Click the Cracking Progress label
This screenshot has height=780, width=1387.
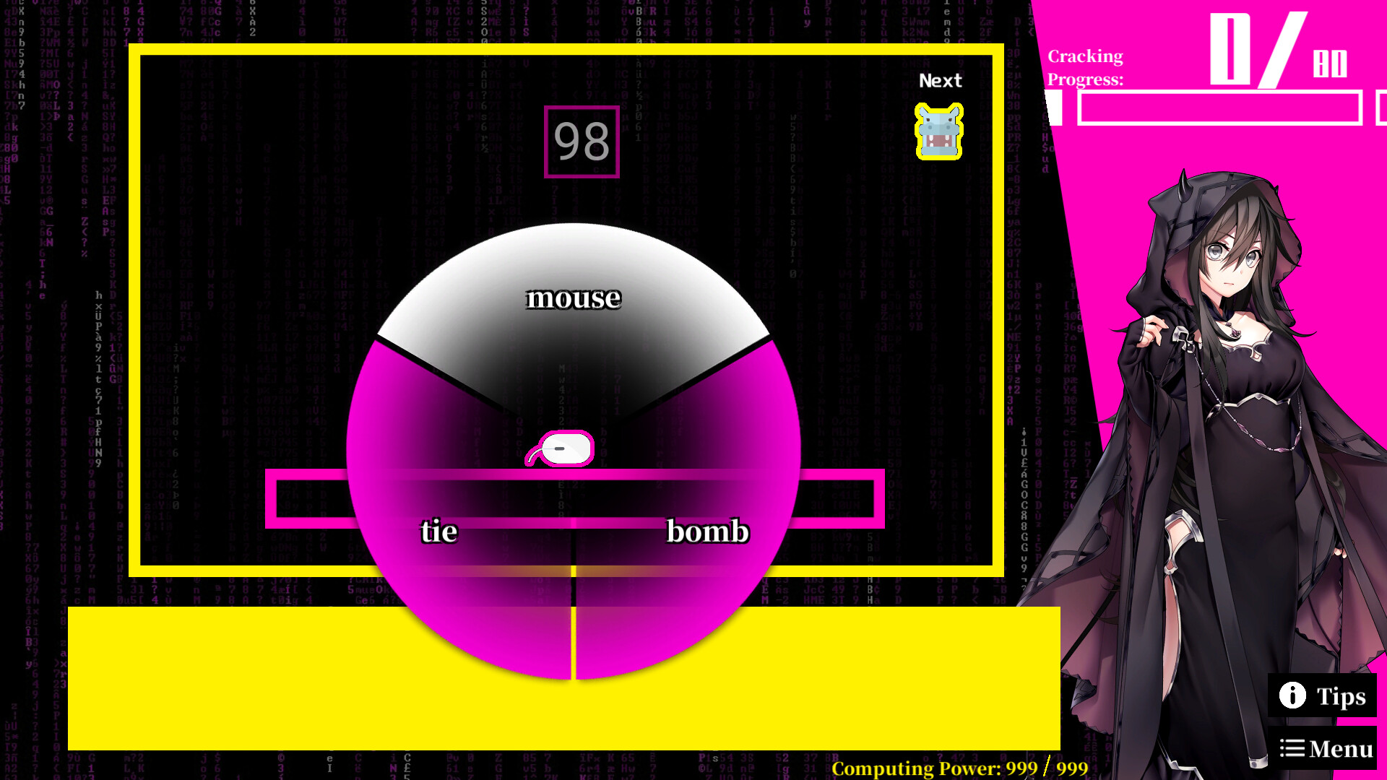pos(1086,66)
